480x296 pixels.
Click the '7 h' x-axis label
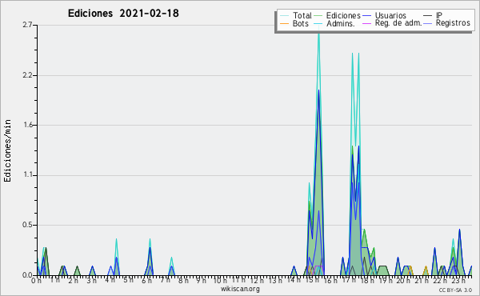[165, 280]
